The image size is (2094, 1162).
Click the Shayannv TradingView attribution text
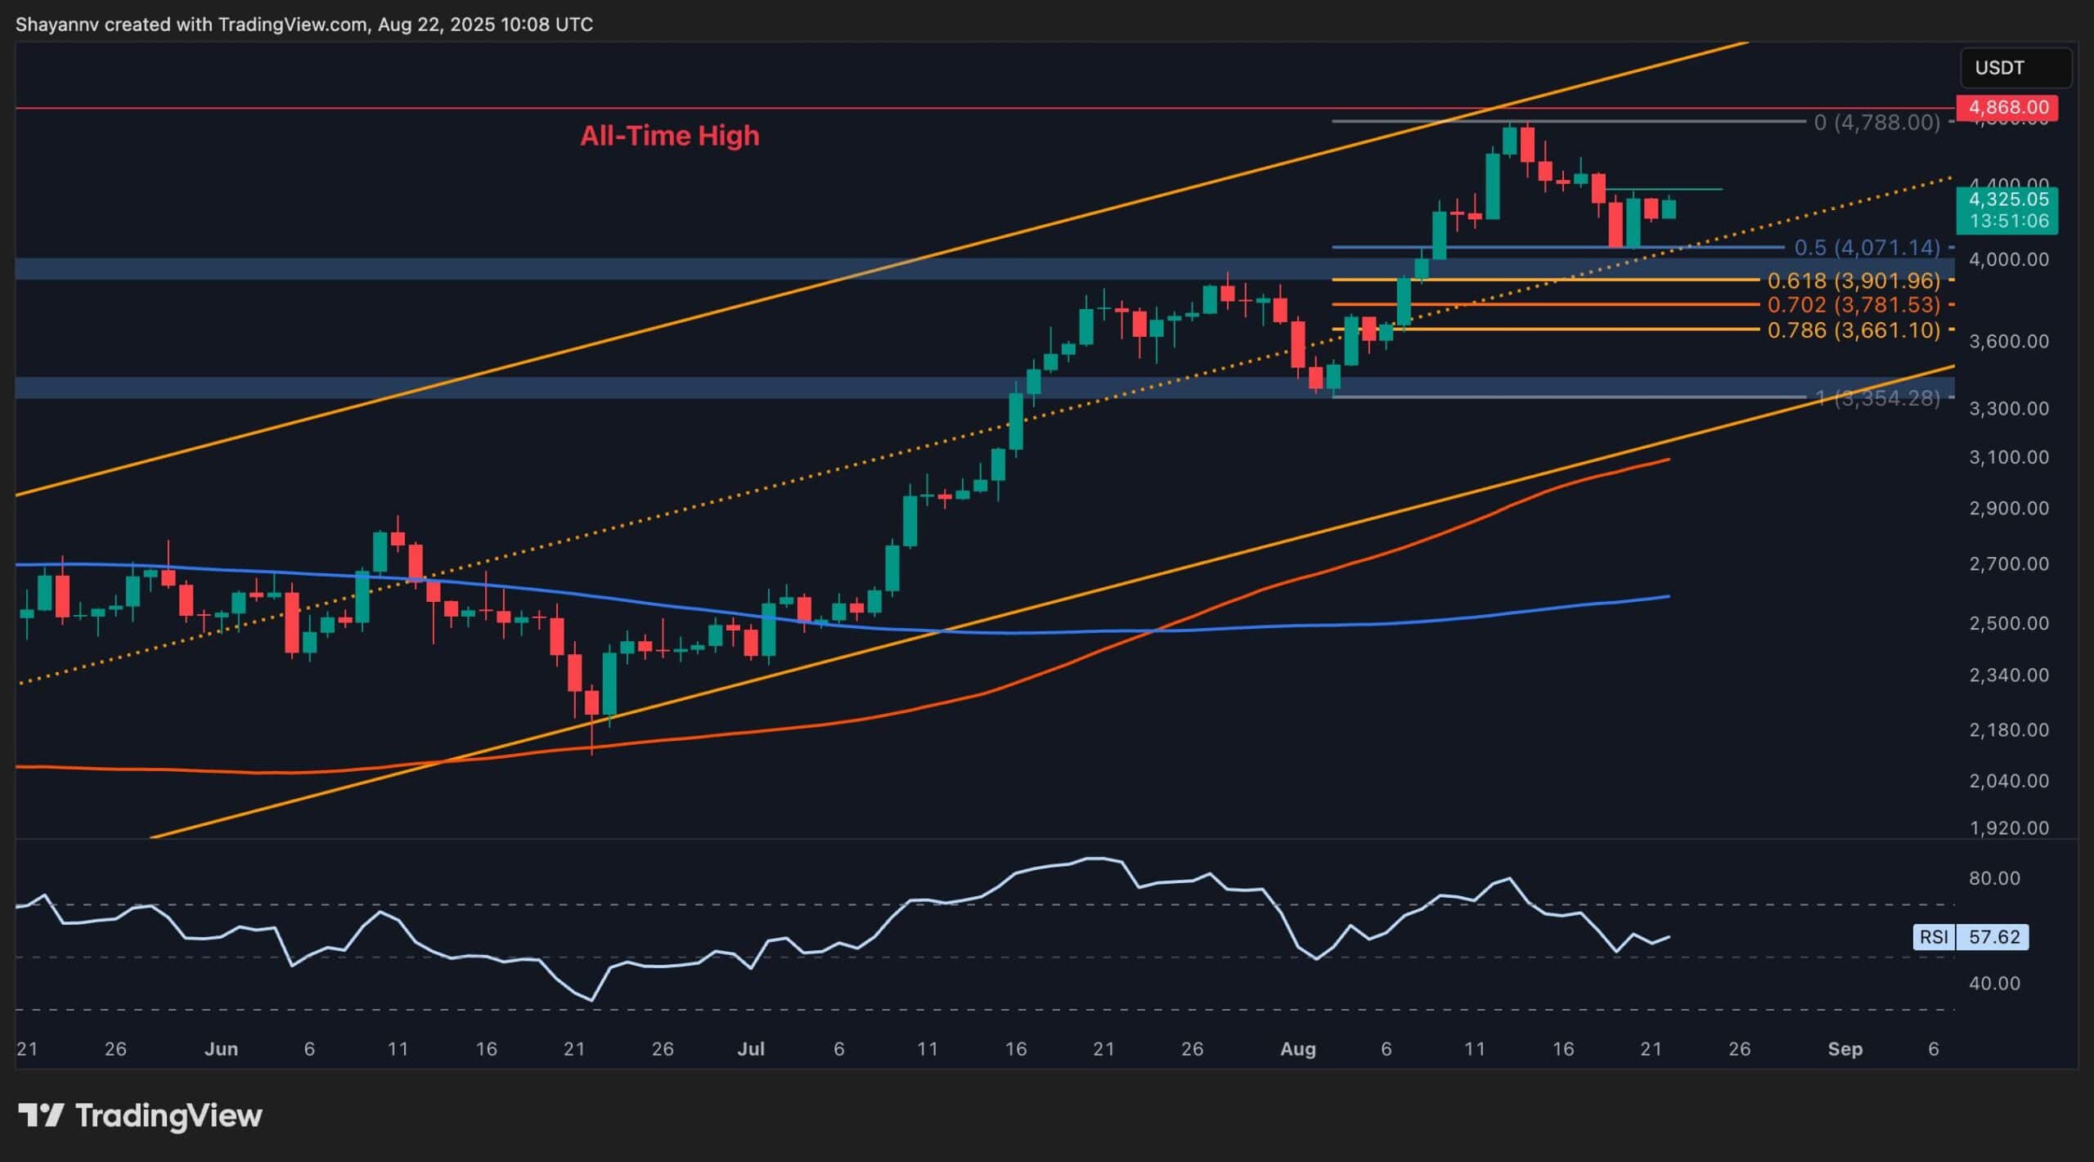coord(303,25)
